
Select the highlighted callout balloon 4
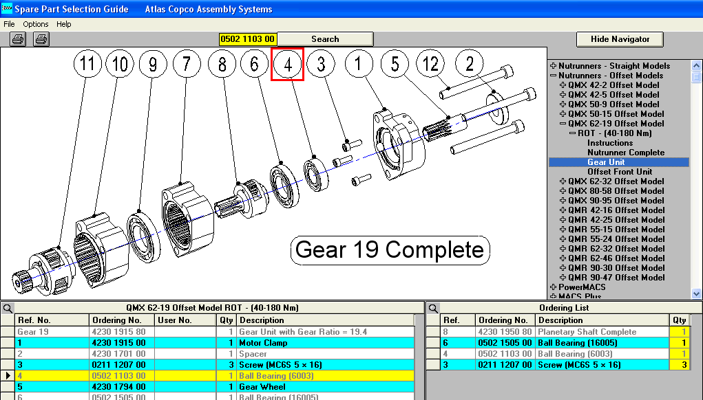pos(288,65)
